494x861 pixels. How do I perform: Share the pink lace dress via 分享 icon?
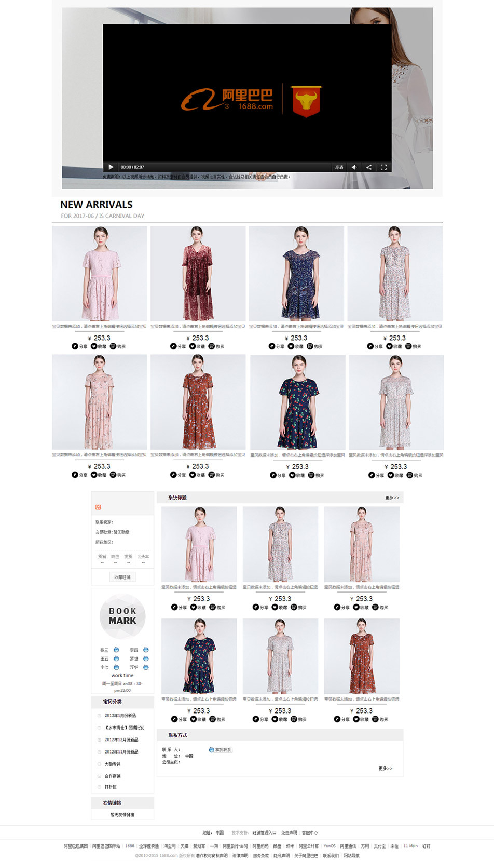[x=79, y=346]
